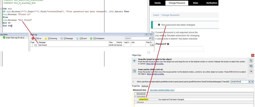Click View basic members (Basic view) link
This screenshot has height=107, width=255.
(x=162, y=90)
